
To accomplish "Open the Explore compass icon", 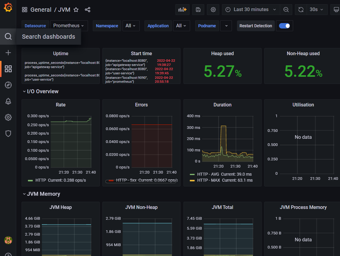I will pos(8,85).
